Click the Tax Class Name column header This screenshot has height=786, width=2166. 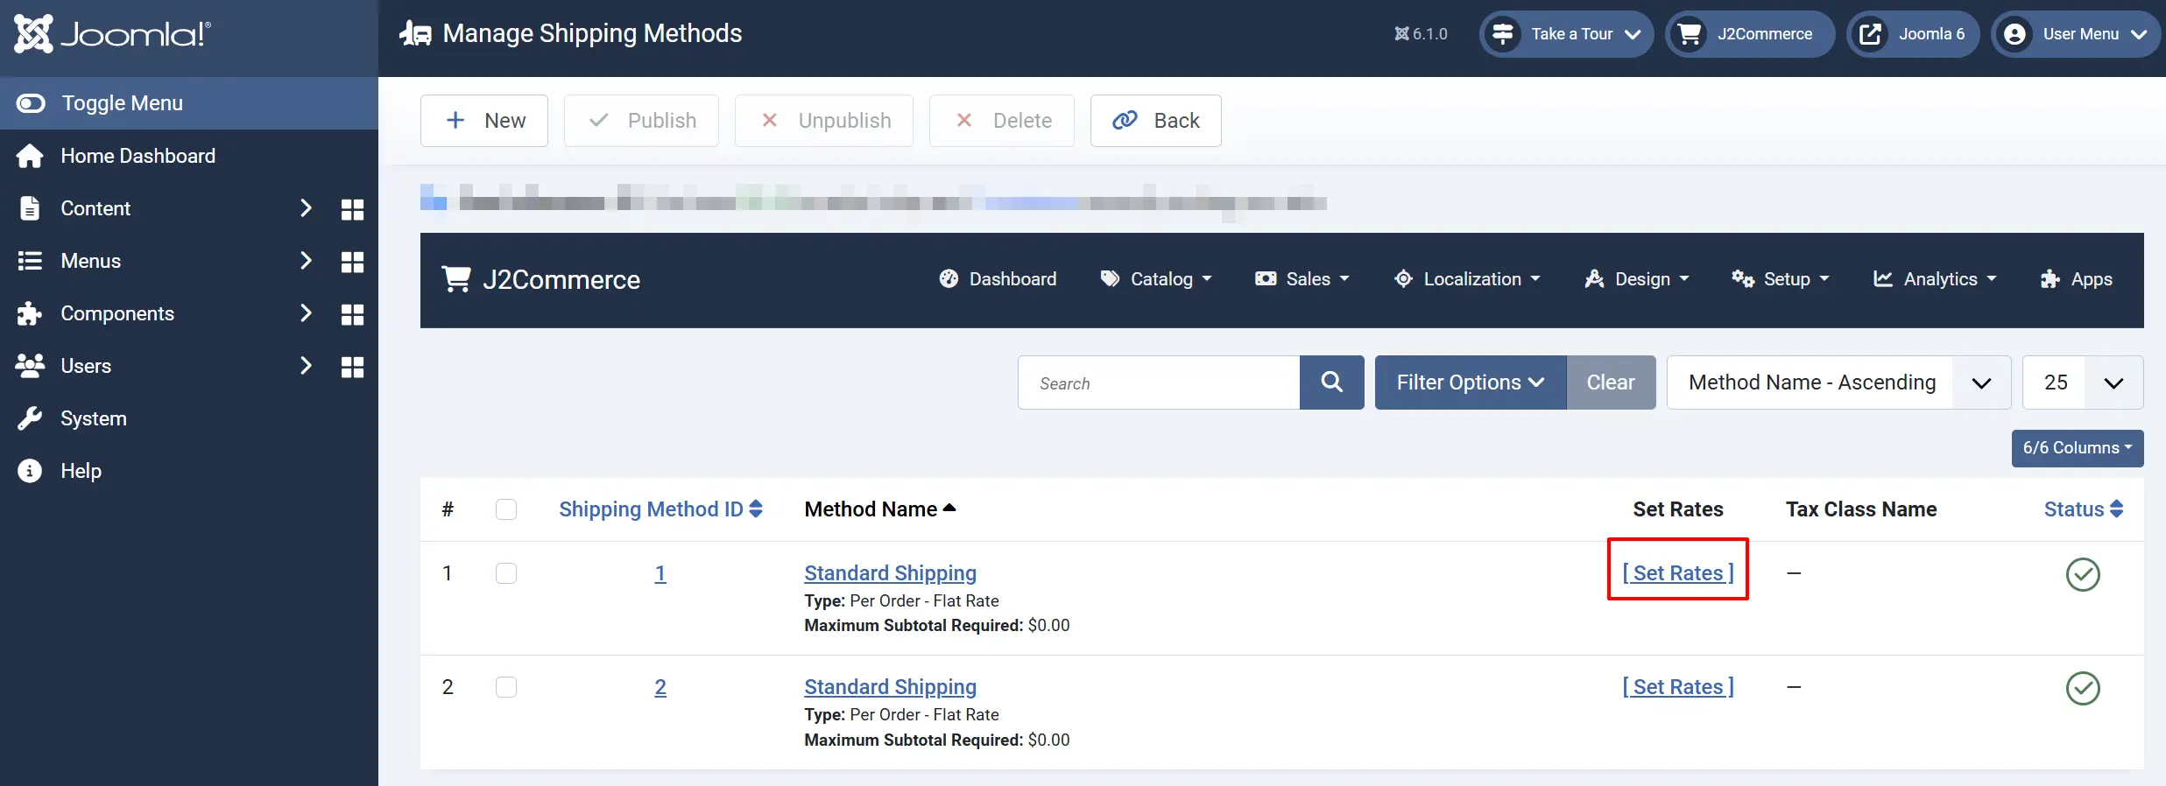tap(1861, 509)
